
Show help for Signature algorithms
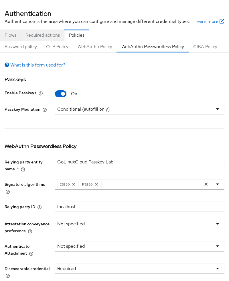pos(8,192)
